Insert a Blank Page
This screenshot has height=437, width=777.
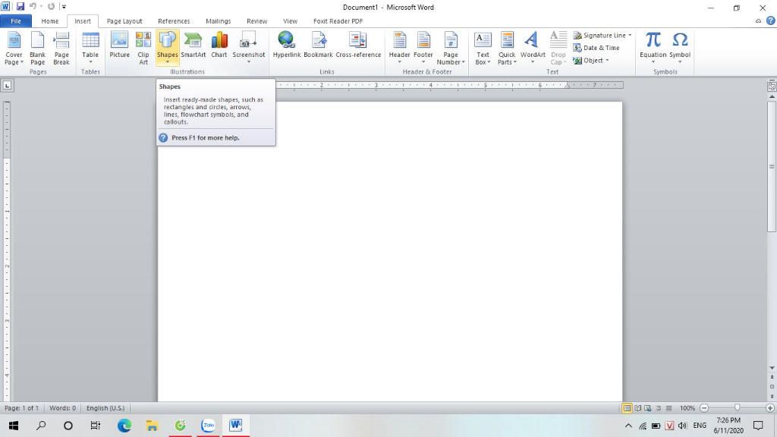38,48
